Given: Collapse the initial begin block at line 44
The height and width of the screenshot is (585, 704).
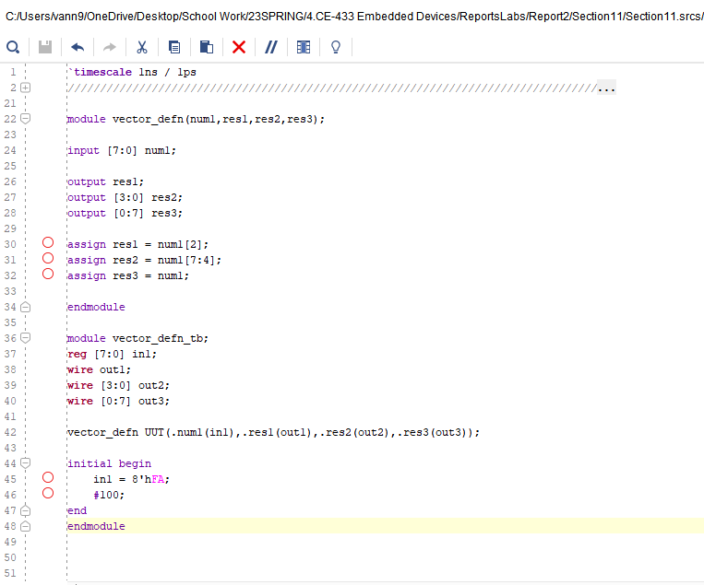Looking at the screenshot, I should click(26, 463).
